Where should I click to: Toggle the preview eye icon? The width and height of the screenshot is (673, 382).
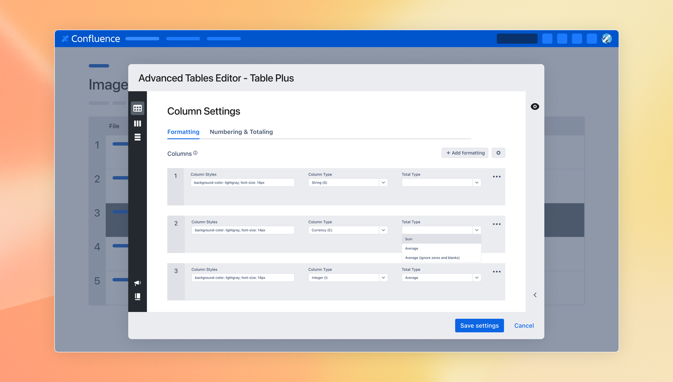(535, 107)
